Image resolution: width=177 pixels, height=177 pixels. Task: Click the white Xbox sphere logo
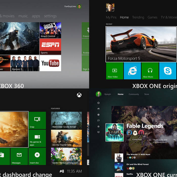point(79,95)
